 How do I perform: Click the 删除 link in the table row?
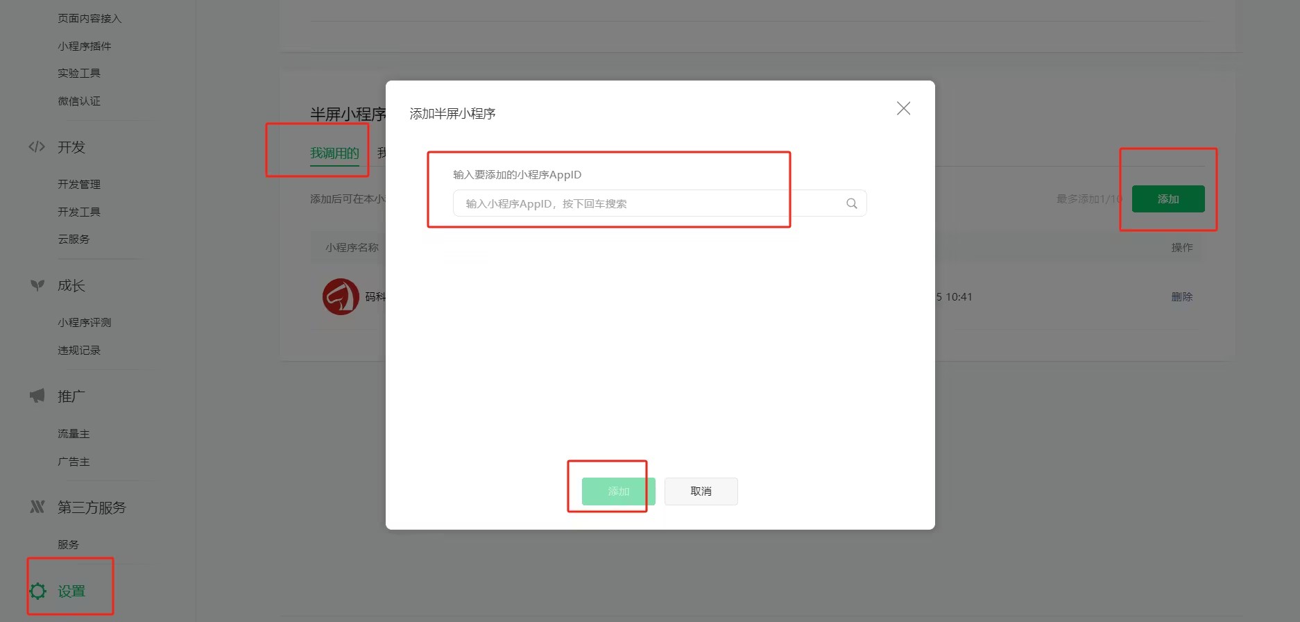tap(1182, 296)
